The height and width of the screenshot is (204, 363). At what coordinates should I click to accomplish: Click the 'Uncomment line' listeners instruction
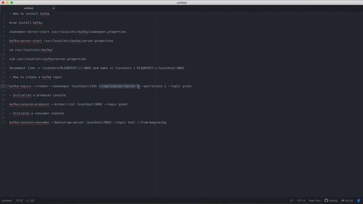click(x=97, y=68)
